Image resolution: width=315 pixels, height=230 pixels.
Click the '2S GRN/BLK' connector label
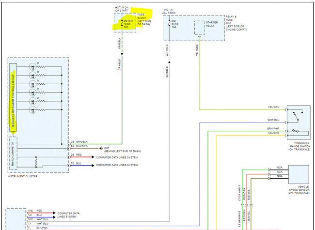click(x=79, y=142)
